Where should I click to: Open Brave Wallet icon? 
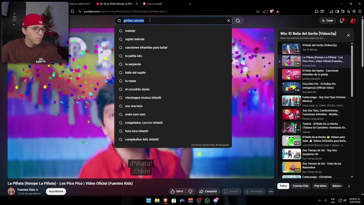click(343, 11)
